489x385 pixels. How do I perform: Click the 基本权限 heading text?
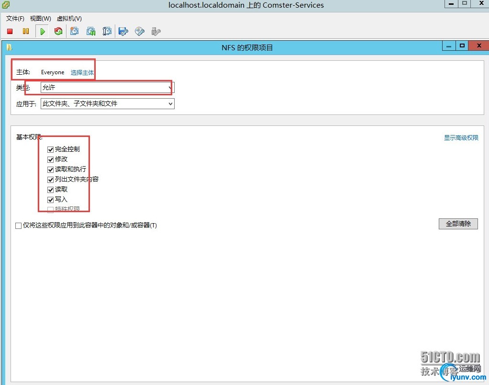click(x=29, y=137)
